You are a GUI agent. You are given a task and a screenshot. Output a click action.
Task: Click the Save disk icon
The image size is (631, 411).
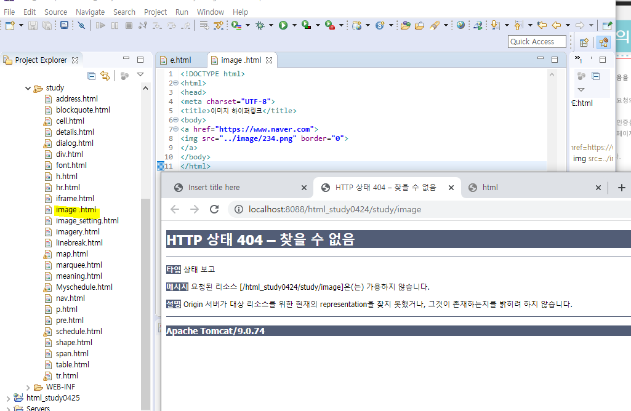(33, 26)
